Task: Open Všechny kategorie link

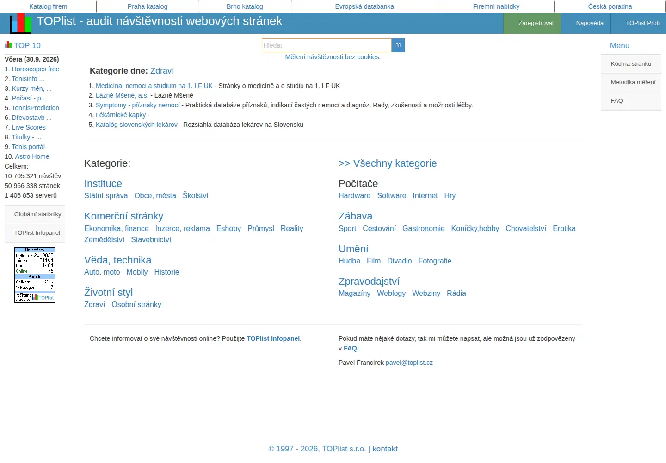Action: click(x=388, y=163)
